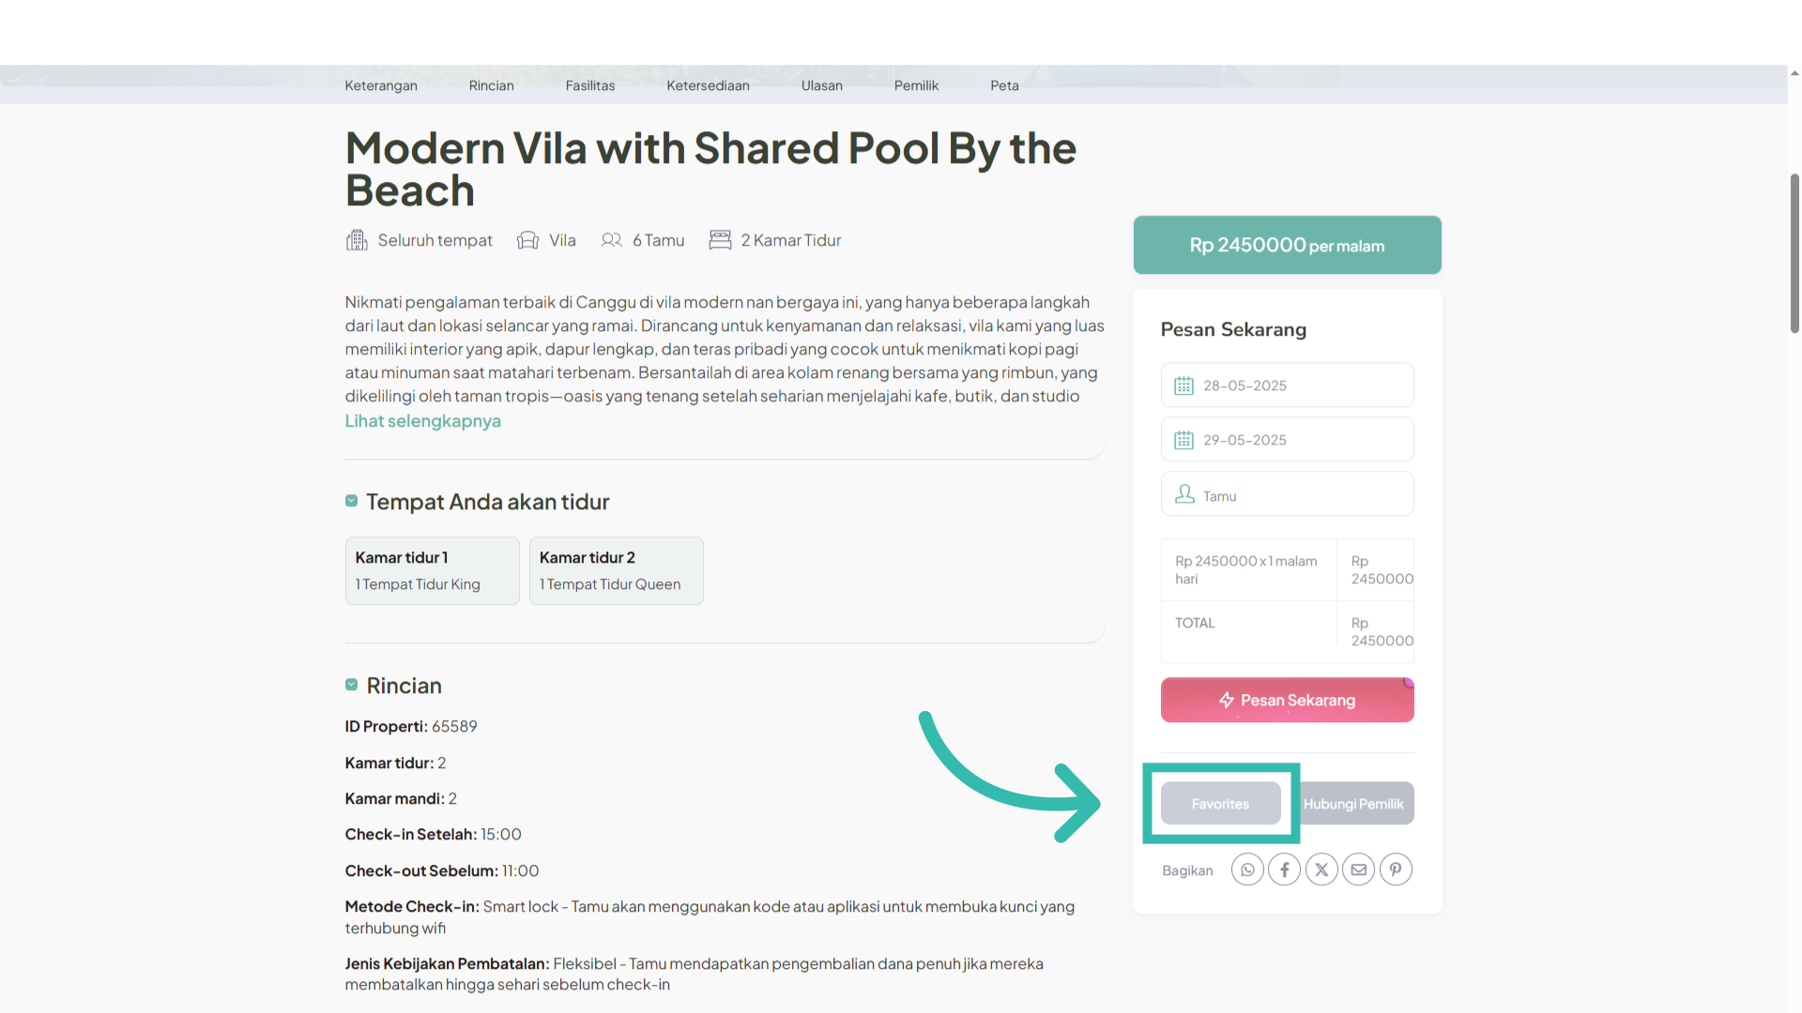Expand description with Lihat selengkapnya

(x=422, y=421)
